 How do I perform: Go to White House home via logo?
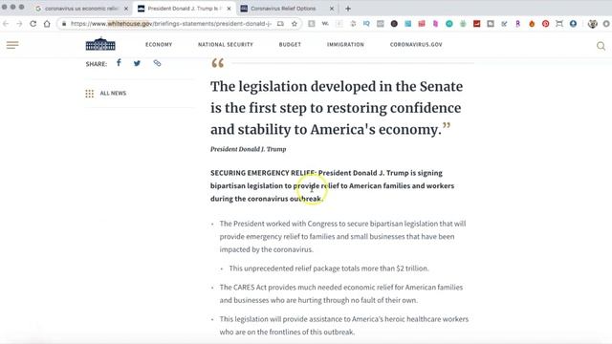point(100,44)
